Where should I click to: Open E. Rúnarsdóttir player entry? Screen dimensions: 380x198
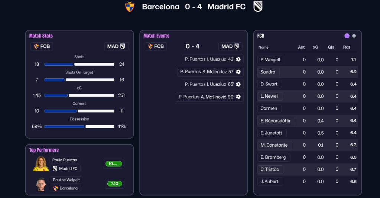(276, 121)
